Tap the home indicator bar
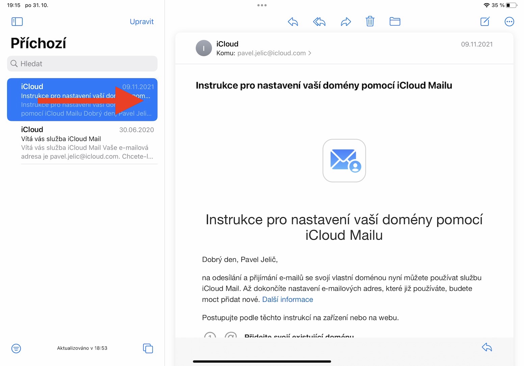This screenshot has width=524, height=366. pos(262,362)
